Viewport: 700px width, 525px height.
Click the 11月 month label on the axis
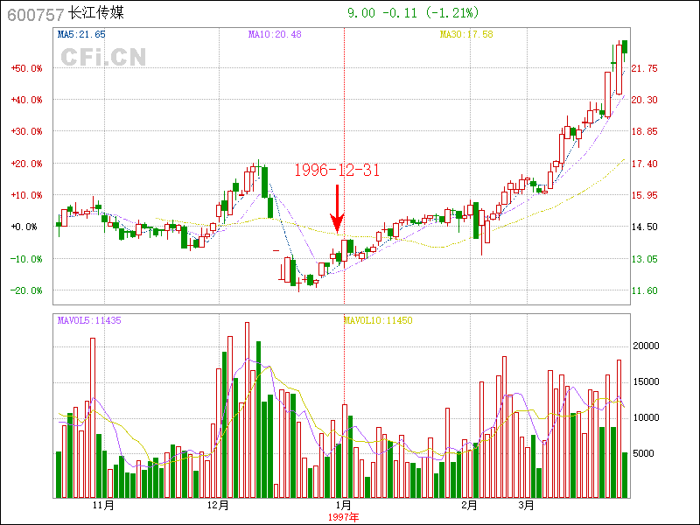pyautogui.click(x=103, y=506)
